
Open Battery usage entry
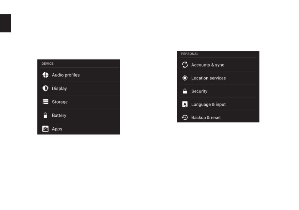[x=79, y=115]
